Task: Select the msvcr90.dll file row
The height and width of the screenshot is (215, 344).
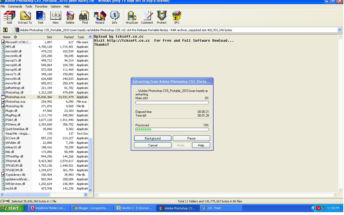Action: tap(44, 83)
